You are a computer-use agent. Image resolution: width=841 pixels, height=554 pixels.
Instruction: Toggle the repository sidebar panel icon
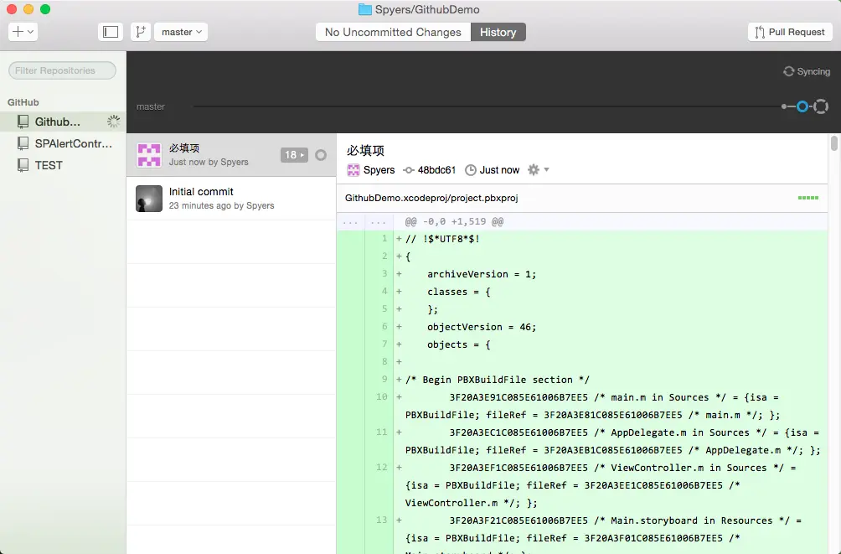(111, 32)
